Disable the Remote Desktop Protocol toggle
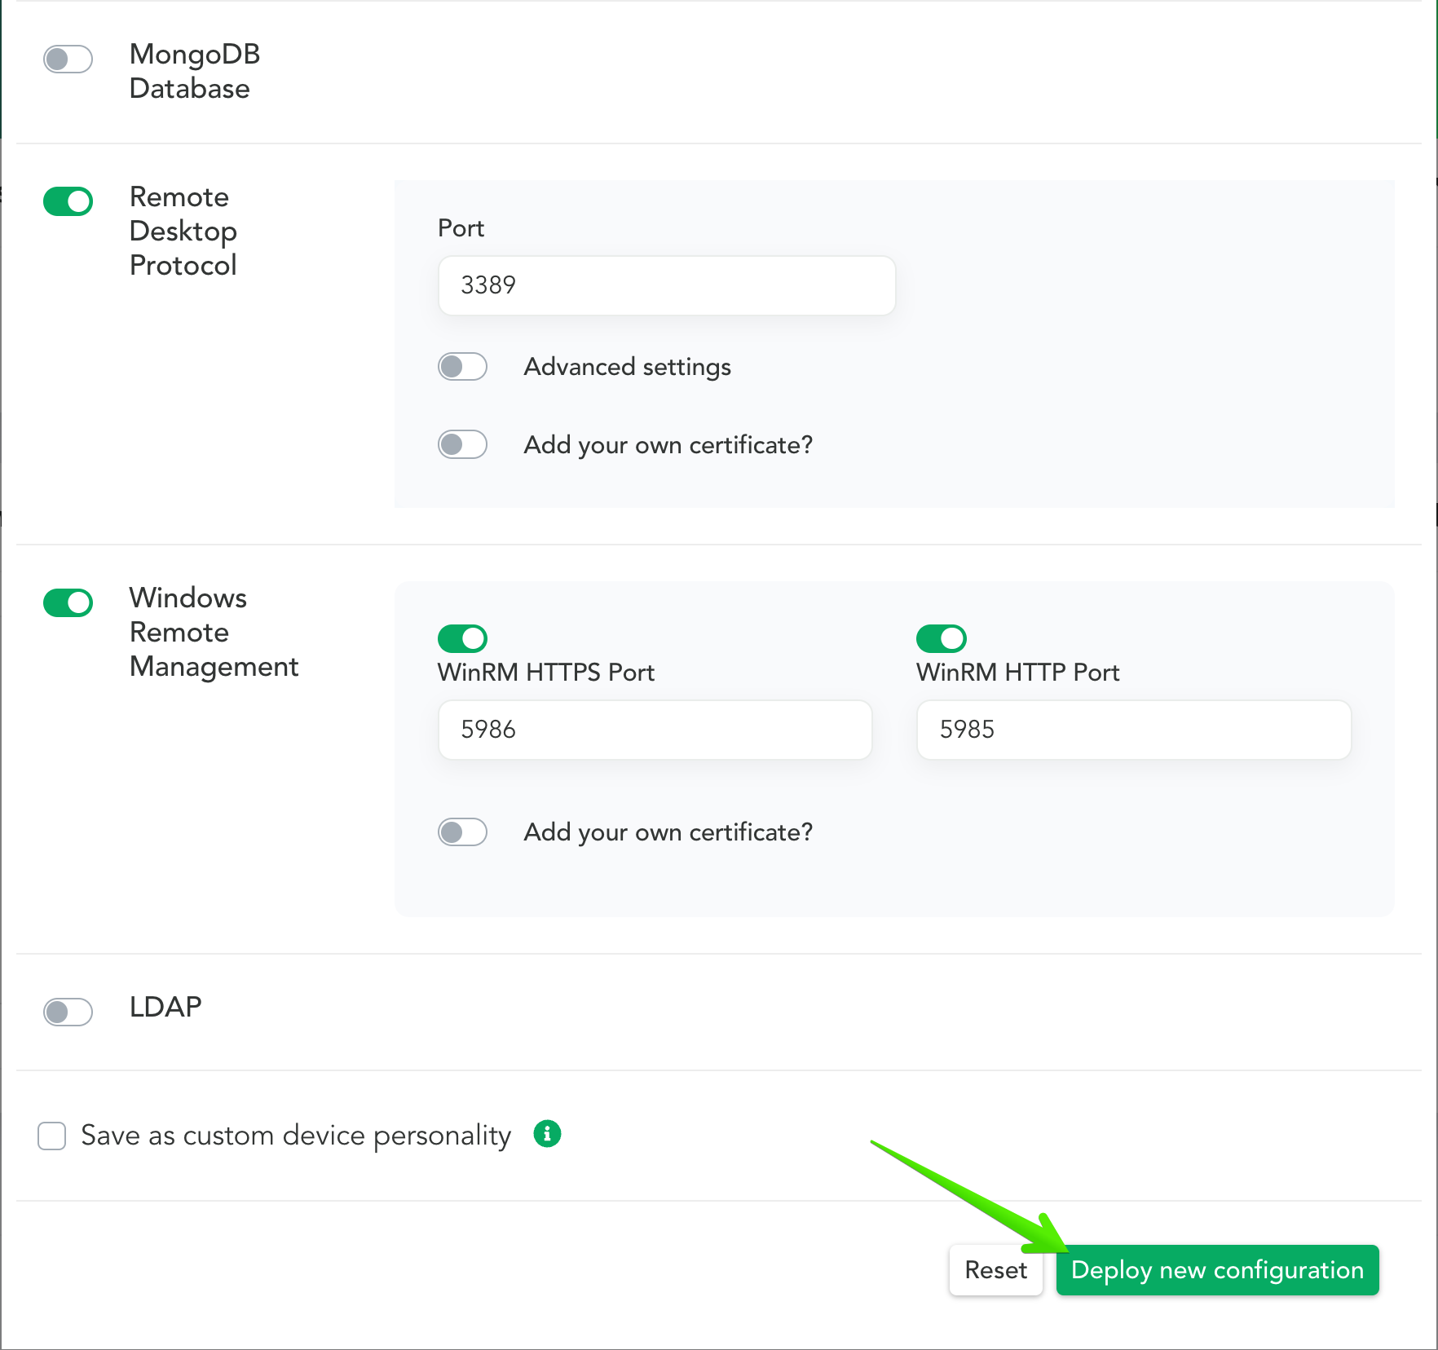Screen dimensions: 1438x1350 point(68,201)
